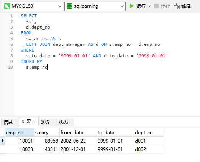The height and width of the screenshot is (162, 200).
Task: Expand the MYSQL80 connection dropdown
Action: pyautogui.click(x=60, y=6)
